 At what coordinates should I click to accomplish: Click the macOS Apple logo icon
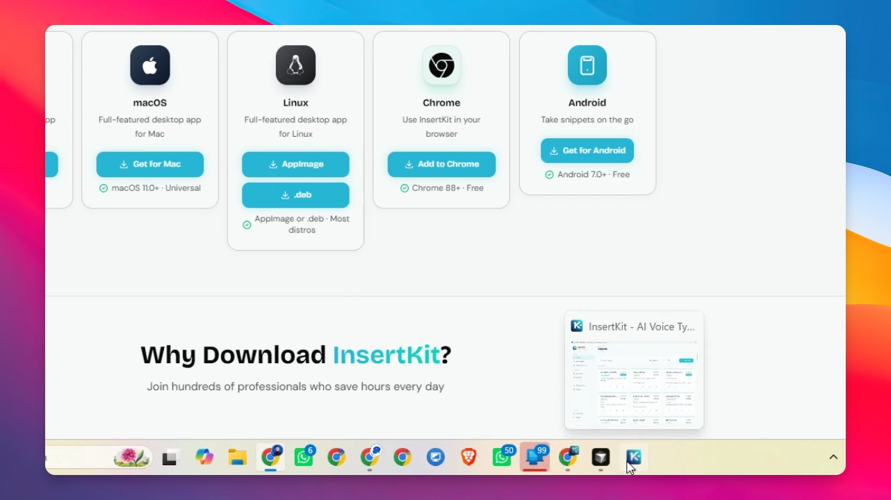coord(150,65)
